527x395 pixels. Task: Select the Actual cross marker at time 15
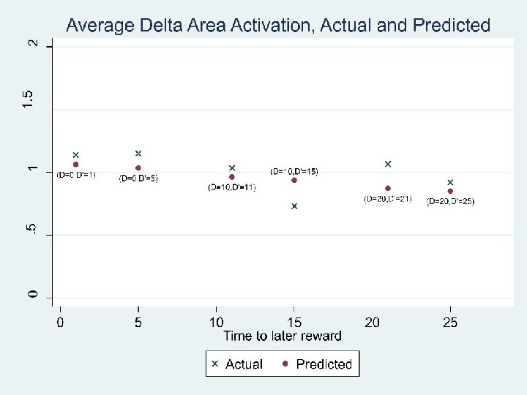point(294,206)
